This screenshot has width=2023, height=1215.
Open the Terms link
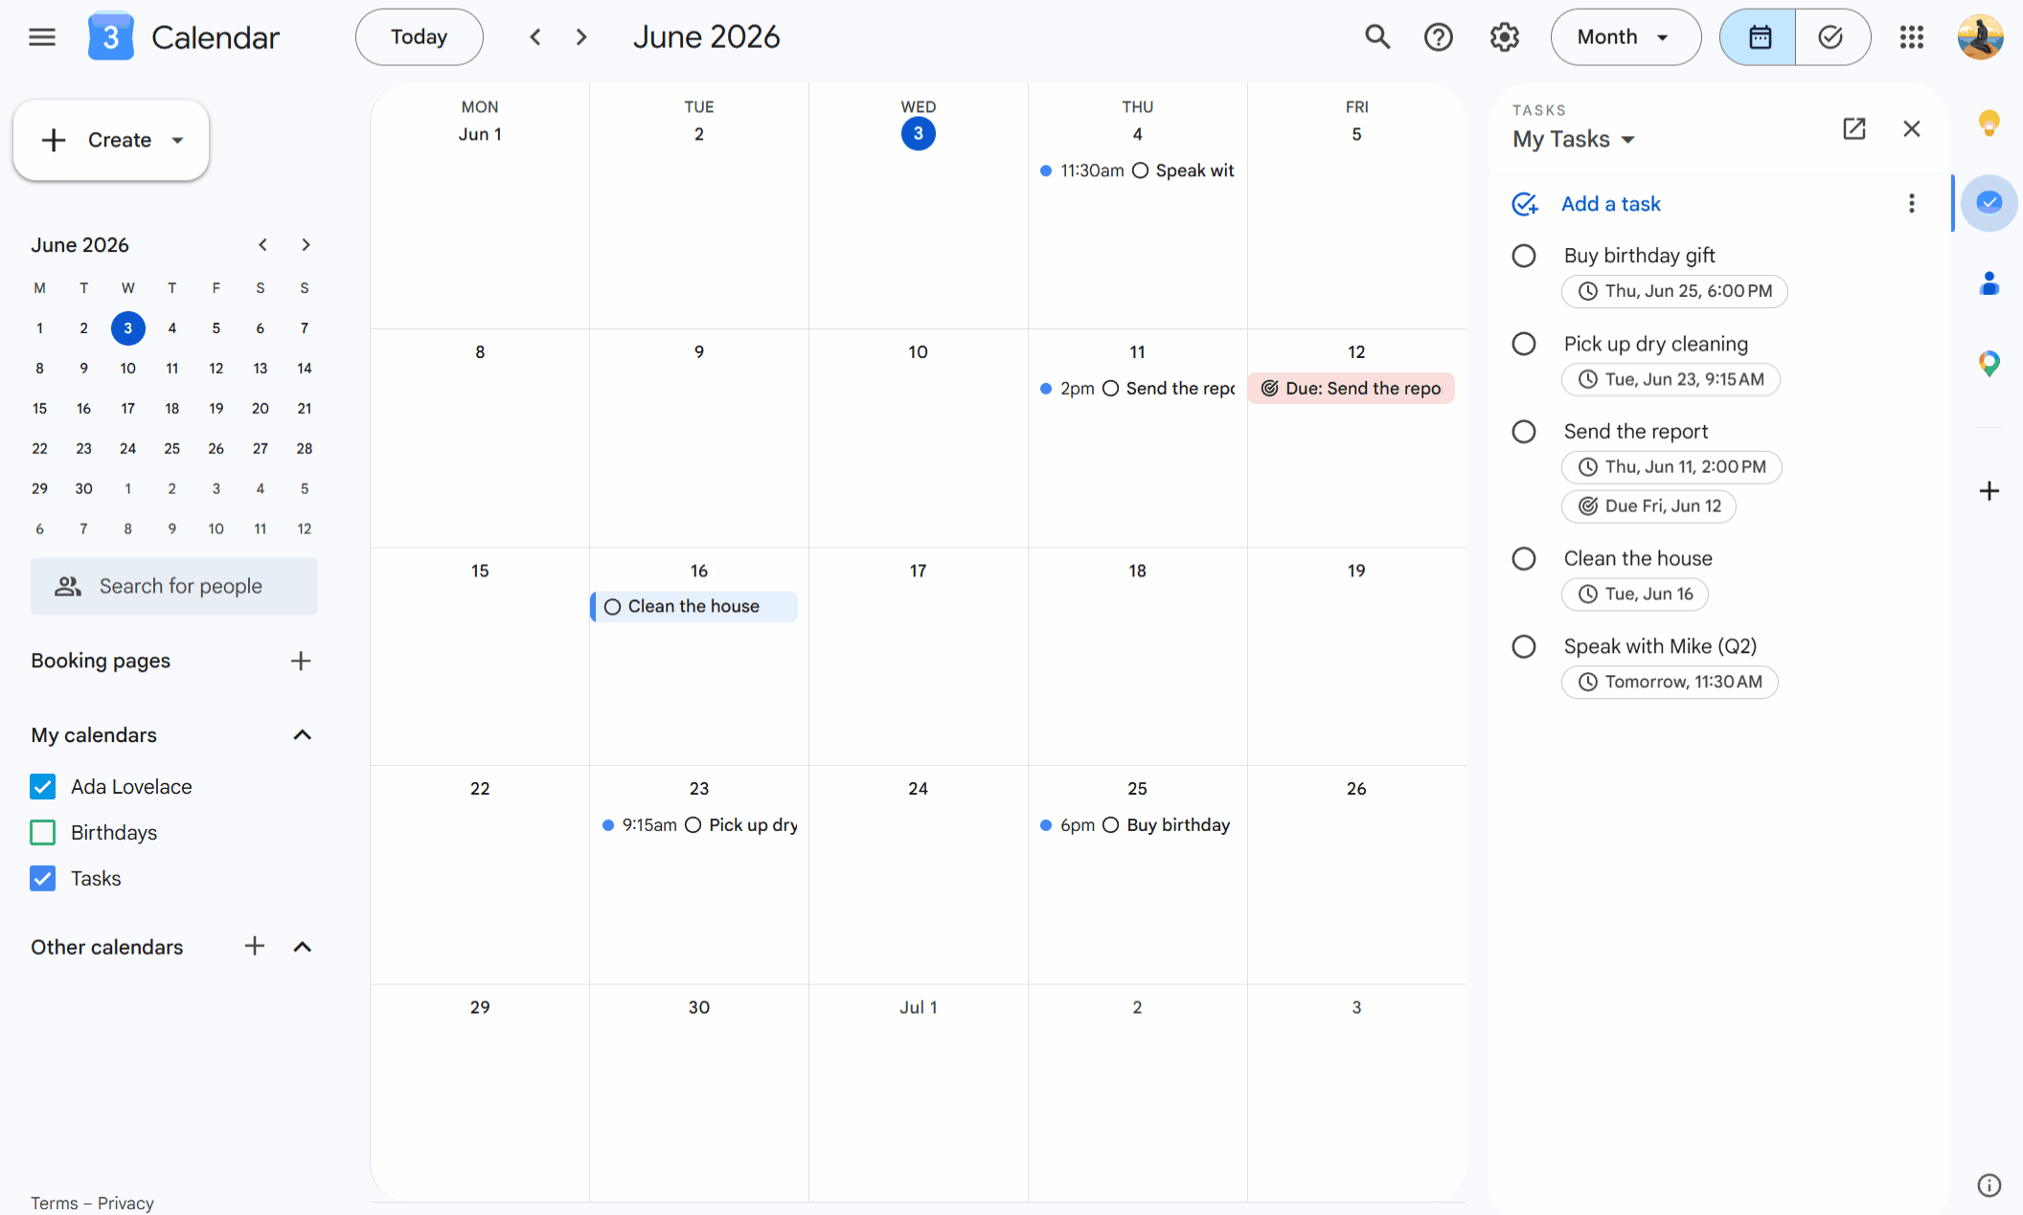[x=54, y=1203]
